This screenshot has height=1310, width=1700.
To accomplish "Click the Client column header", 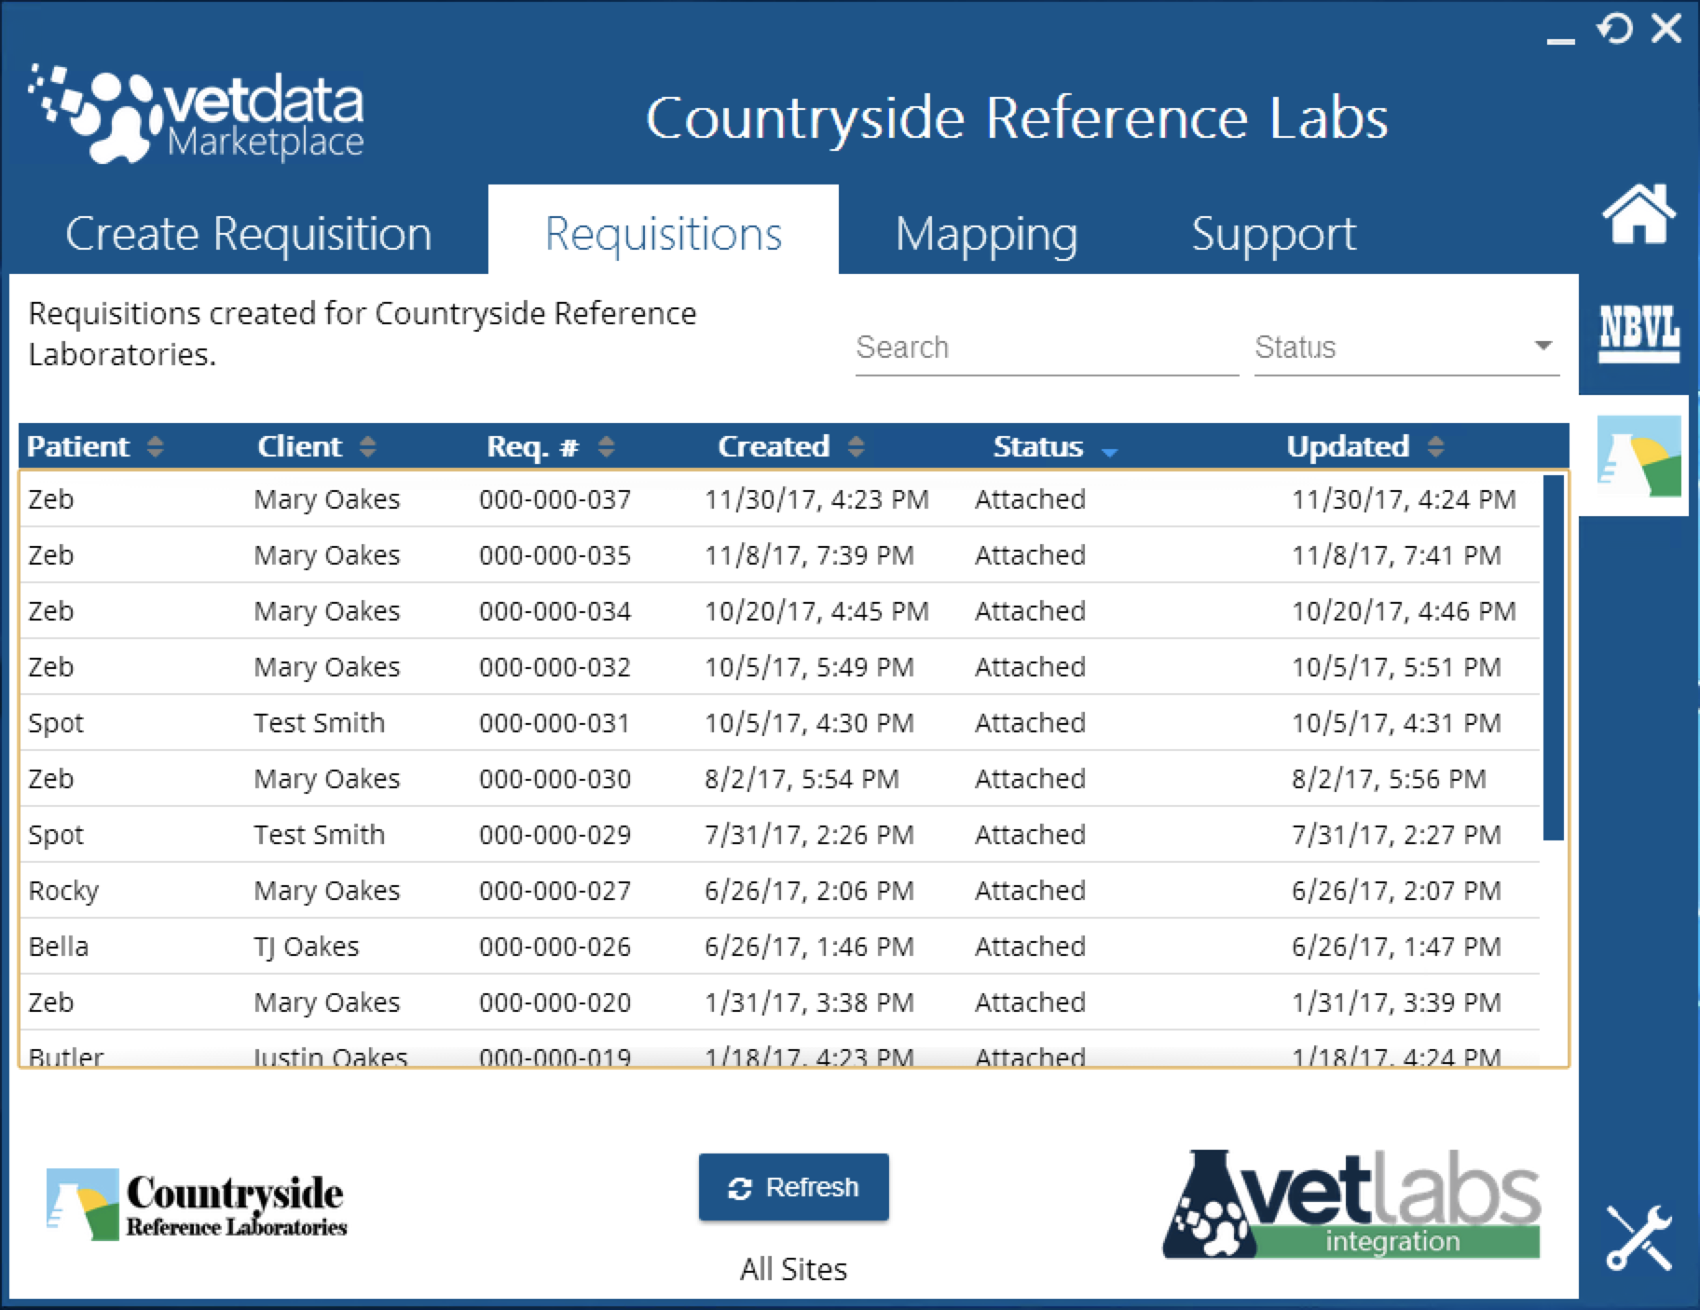I will 299,447.
